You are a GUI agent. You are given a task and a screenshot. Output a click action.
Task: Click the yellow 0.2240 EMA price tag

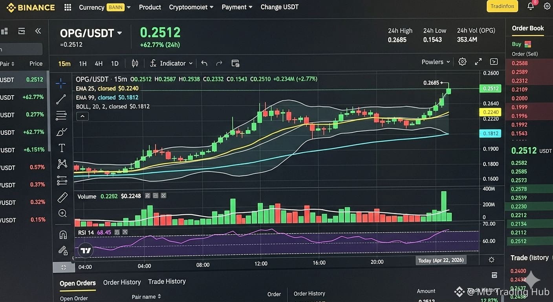(x=490, y=112)
